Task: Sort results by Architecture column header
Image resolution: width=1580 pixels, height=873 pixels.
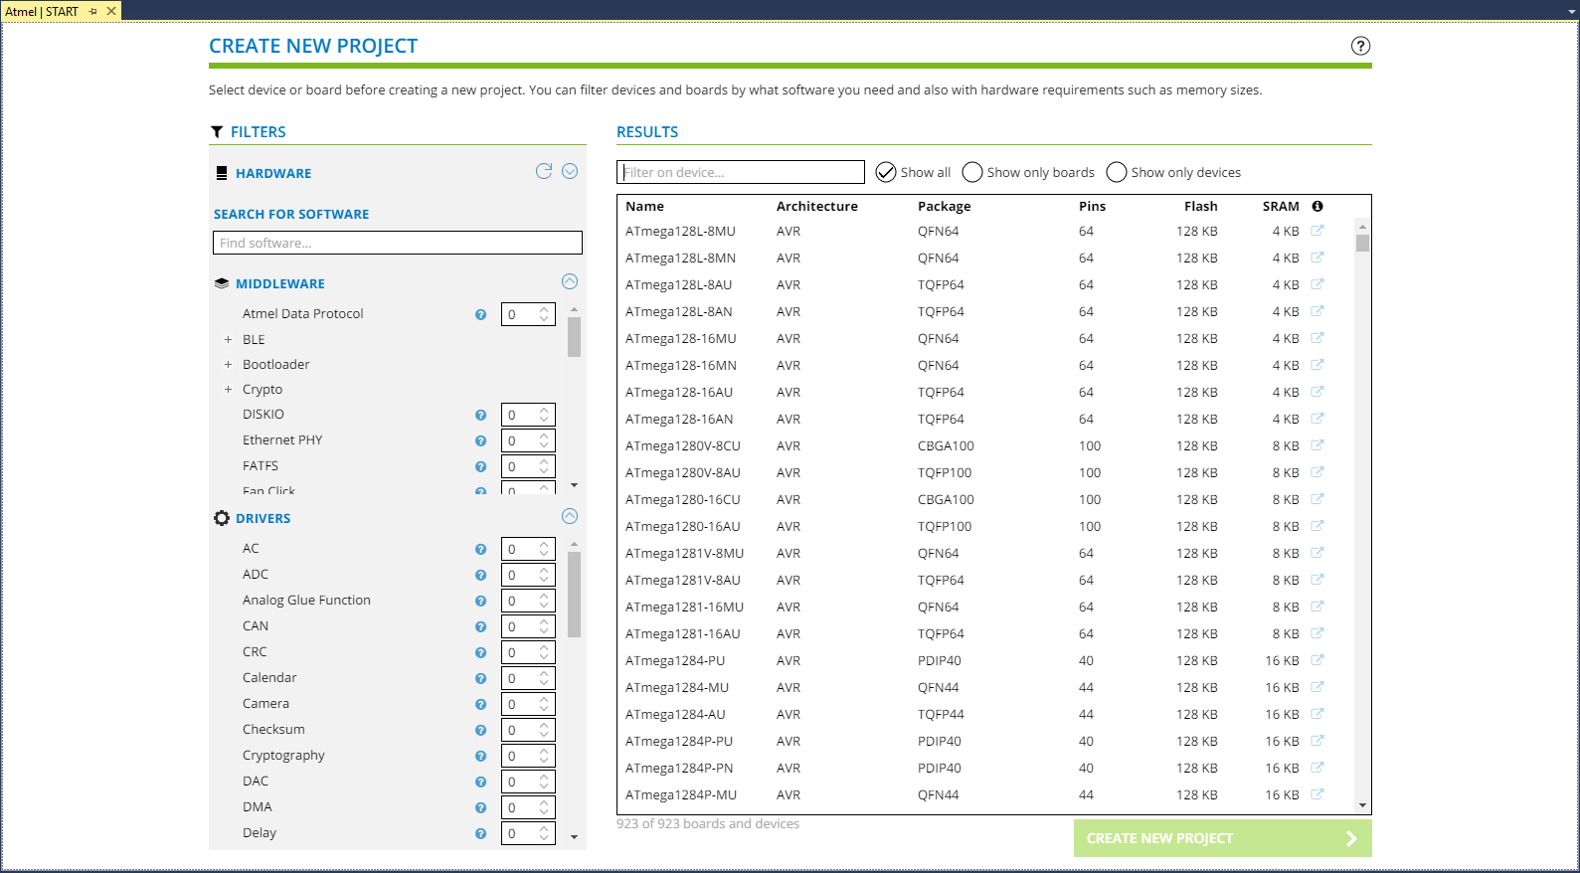Action: (816, 206)
